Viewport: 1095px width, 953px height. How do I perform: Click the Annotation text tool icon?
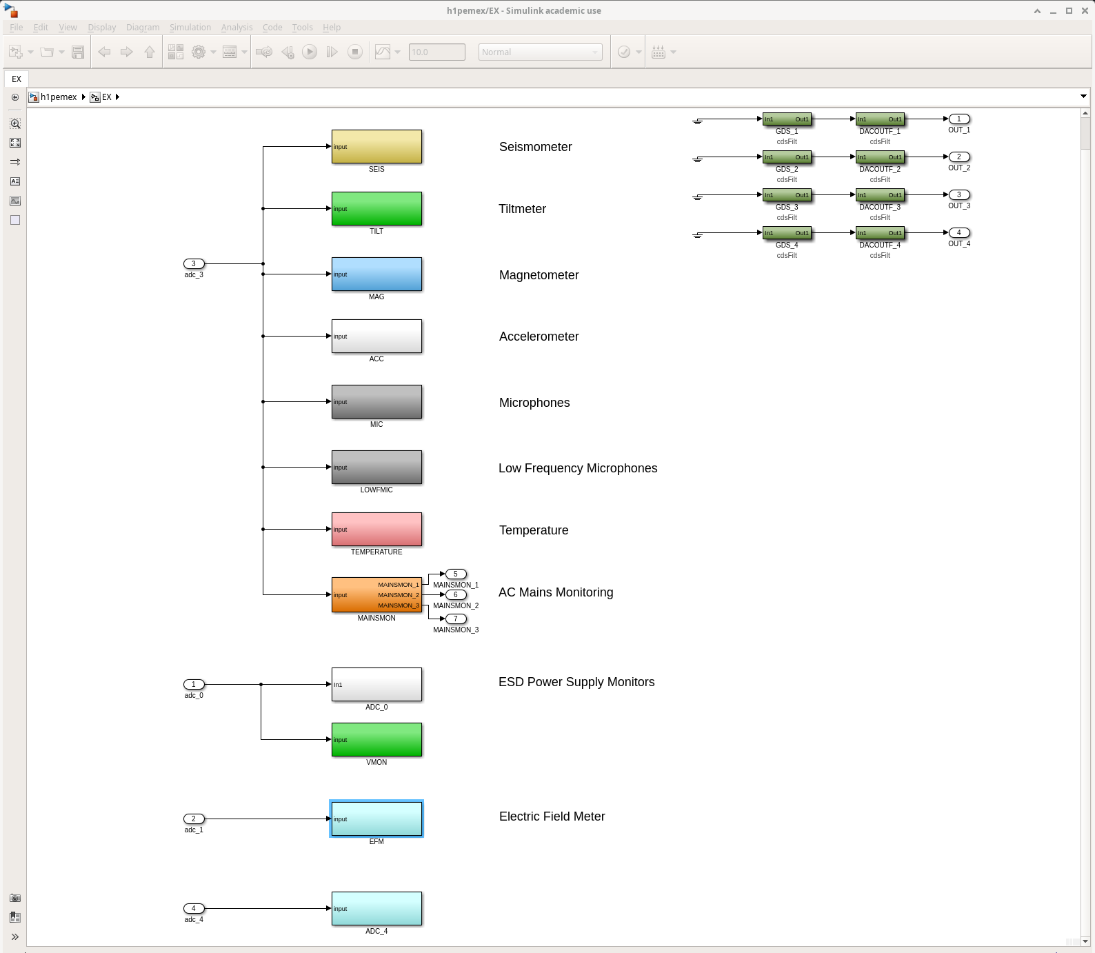click(x=15, y=181)
